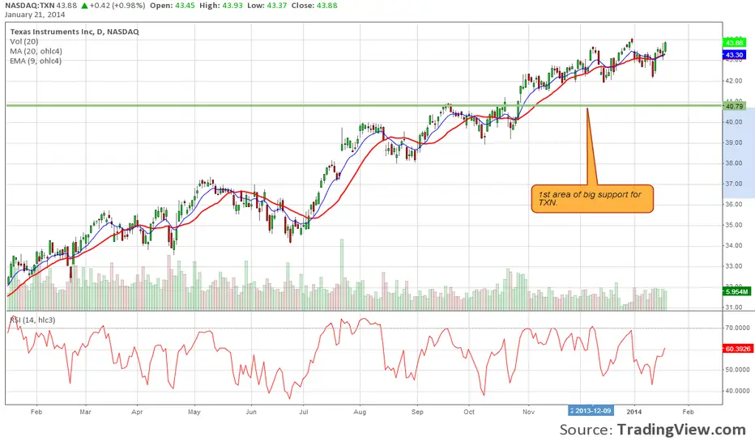The image size is (755, 445).
Task: Click the Open: 43.45 value in header
Action: (x=173, y=6)
